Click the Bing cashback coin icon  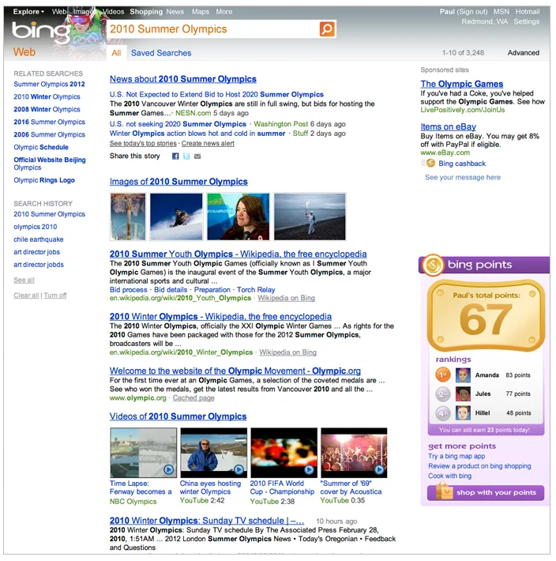coord(430,164)
